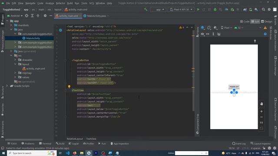Switch editor to Code view
Viewport: 278px width, 156px height.
[x=245, y=21]
